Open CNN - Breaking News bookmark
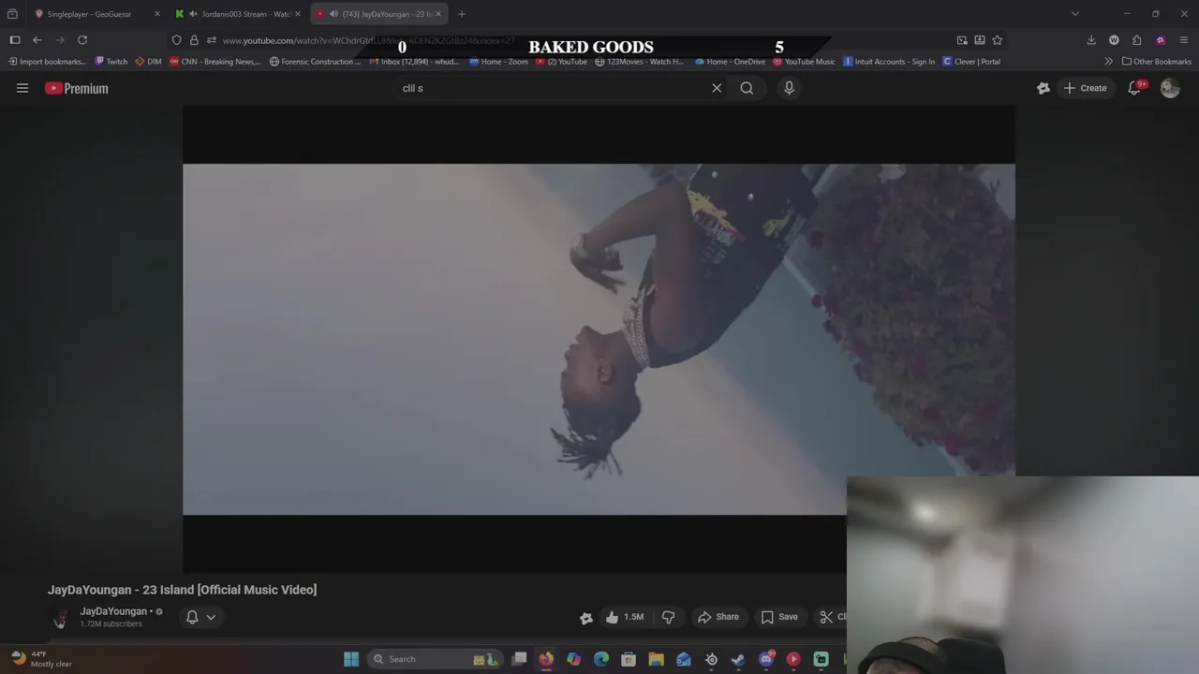 (x=215, y=62)
